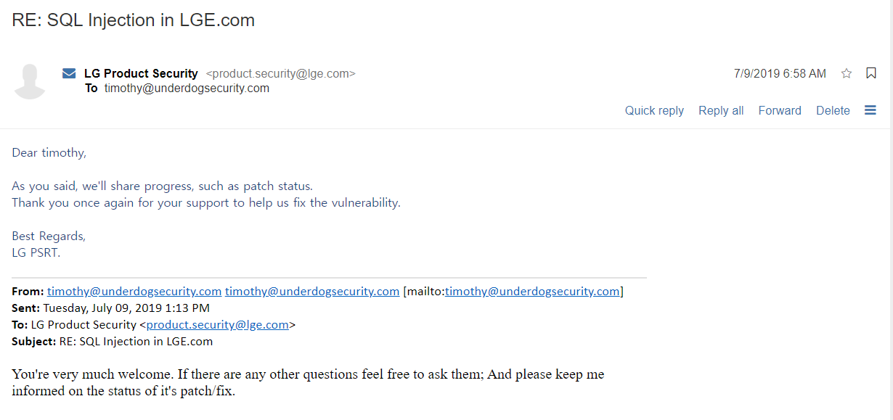This screenshot has height=420, width=893.
Task: Open the hamburger more-actions menu
Action: (x=870, y=110)
